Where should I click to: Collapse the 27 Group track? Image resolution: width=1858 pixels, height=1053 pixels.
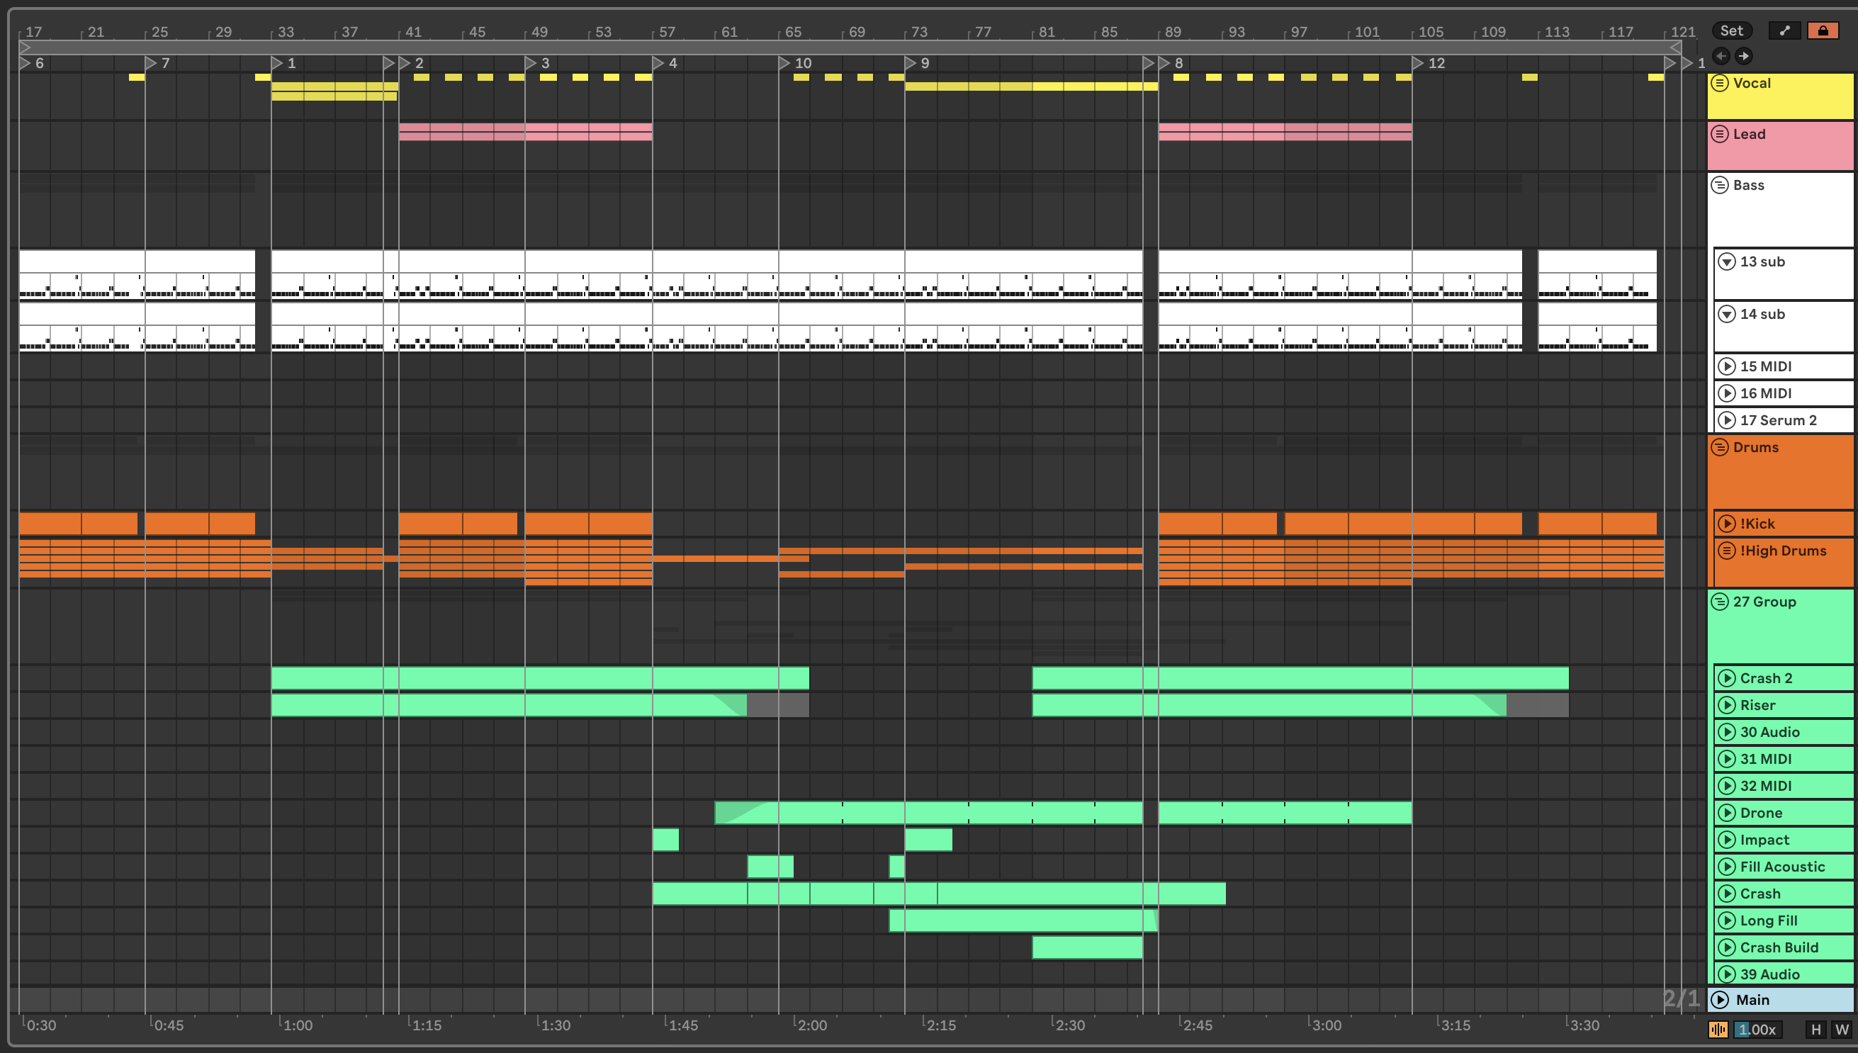(x=1720, y=602)
